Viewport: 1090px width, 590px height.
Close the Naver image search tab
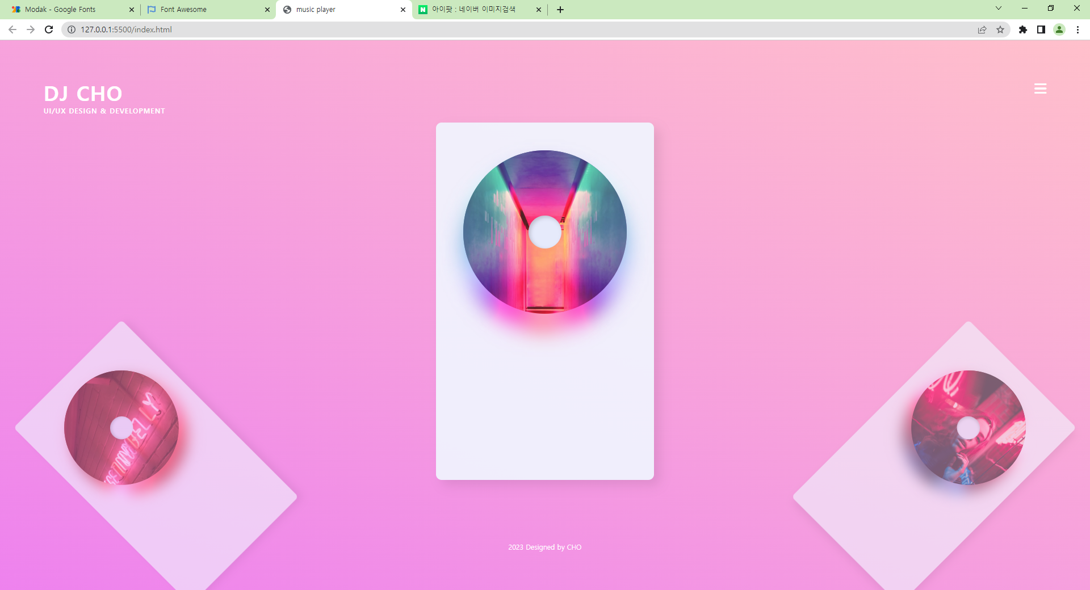[539, 10]
